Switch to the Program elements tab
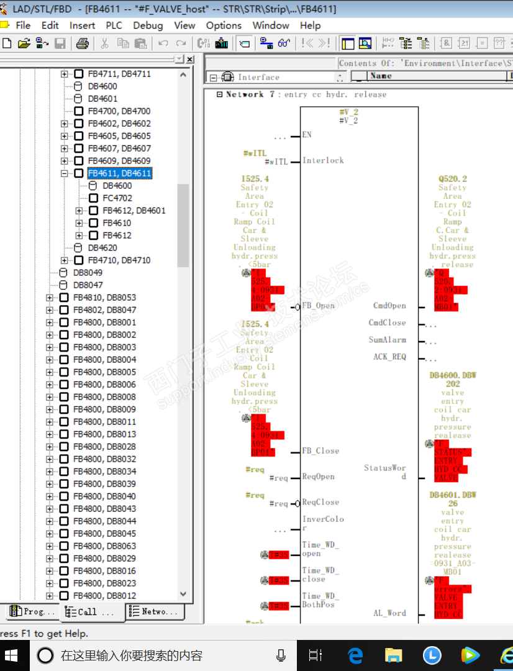Viewport: 513px width, 671px height. [32, 611]
